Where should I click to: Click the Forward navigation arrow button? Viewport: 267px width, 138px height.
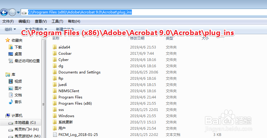(x=12, y=12)
